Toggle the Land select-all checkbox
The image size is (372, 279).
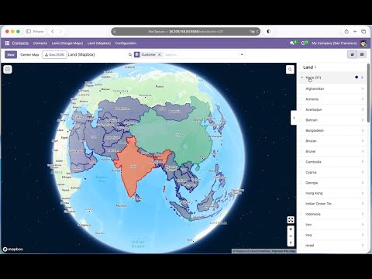pos(300,67)
